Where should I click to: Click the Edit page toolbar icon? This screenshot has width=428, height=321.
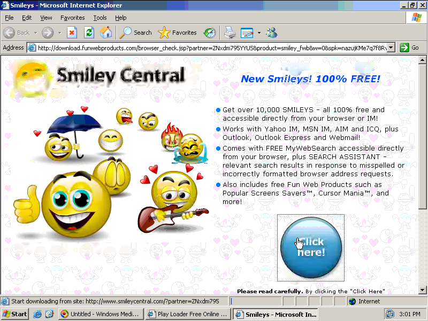tap(247, 33)
